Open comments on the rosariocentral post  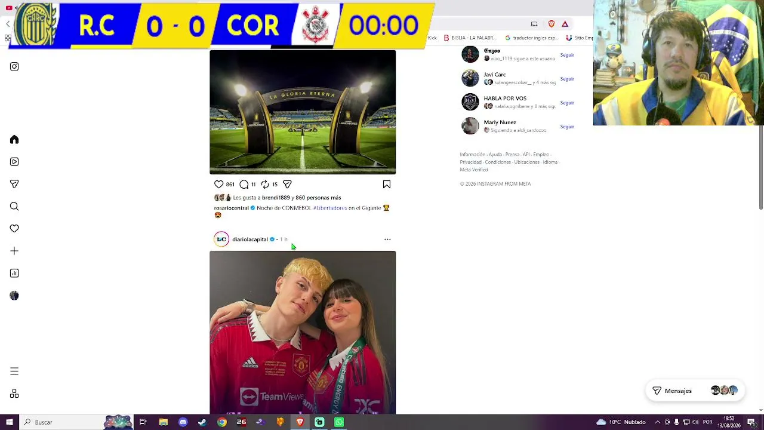(244, 185)
